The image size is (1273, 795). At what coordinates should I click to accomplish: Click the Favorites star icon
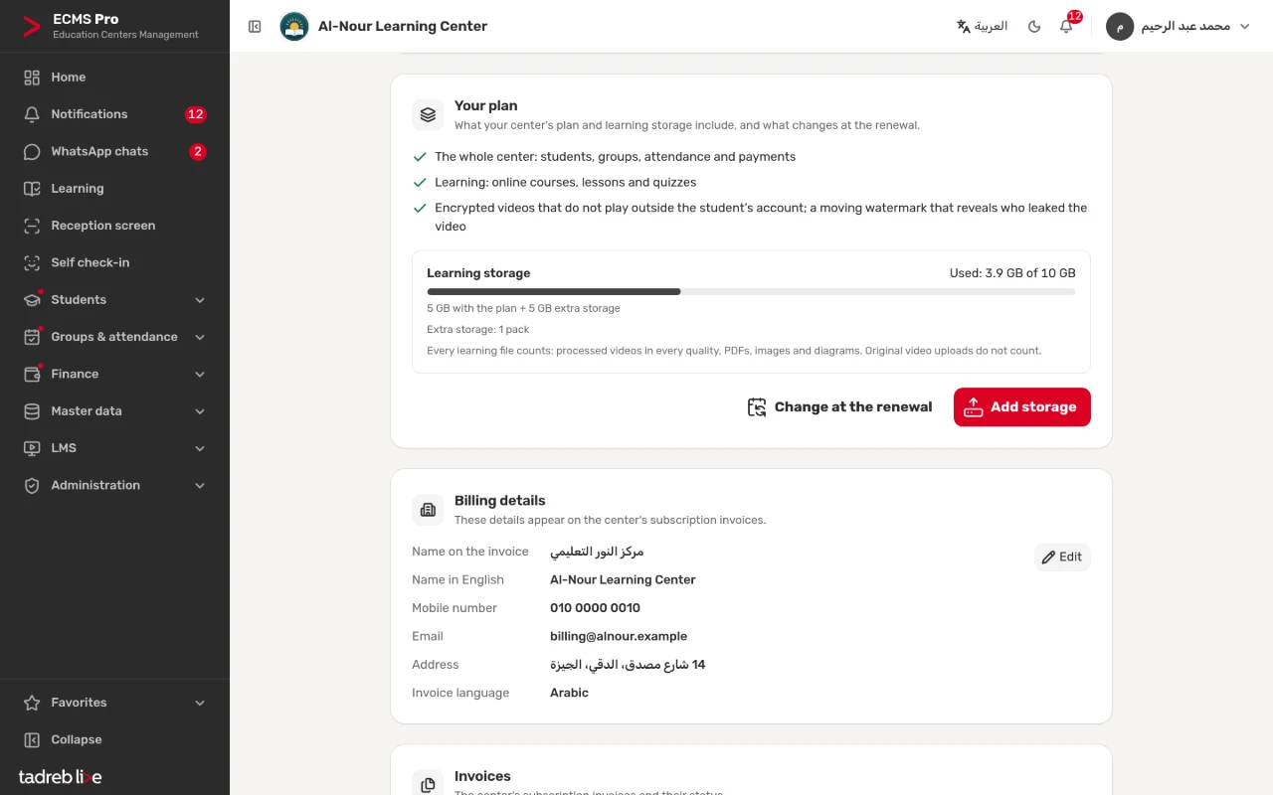[x=32, y=703]
